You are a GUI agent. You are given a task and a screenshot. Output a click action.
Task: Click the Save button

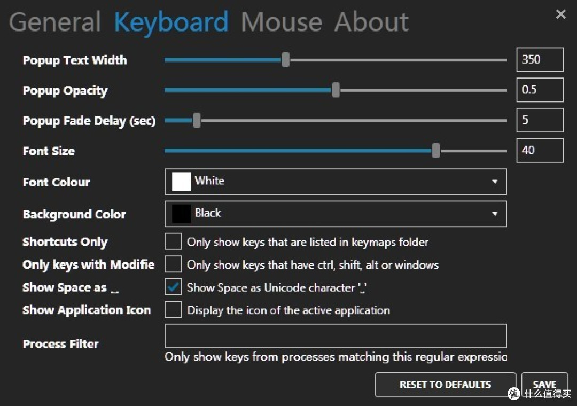(544, 385)
